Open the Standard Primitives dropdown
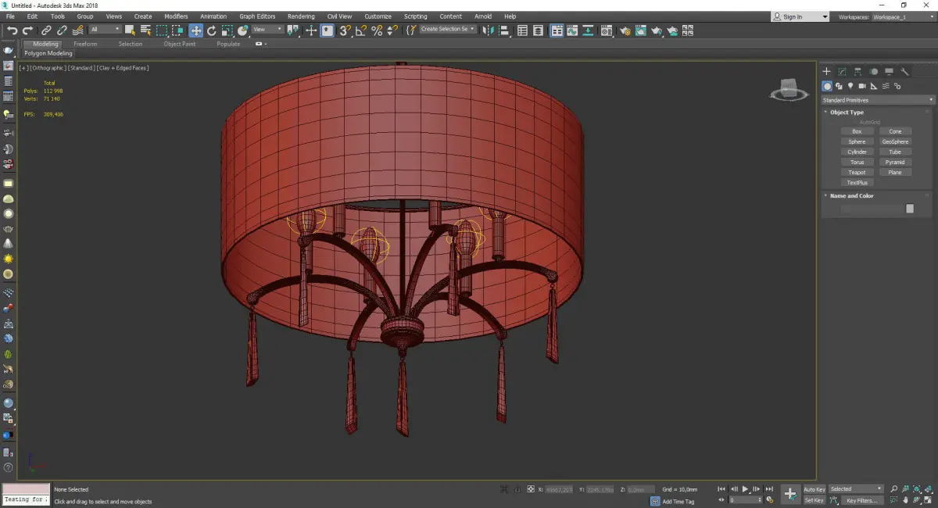938x508 pixels. pos(877,100)
